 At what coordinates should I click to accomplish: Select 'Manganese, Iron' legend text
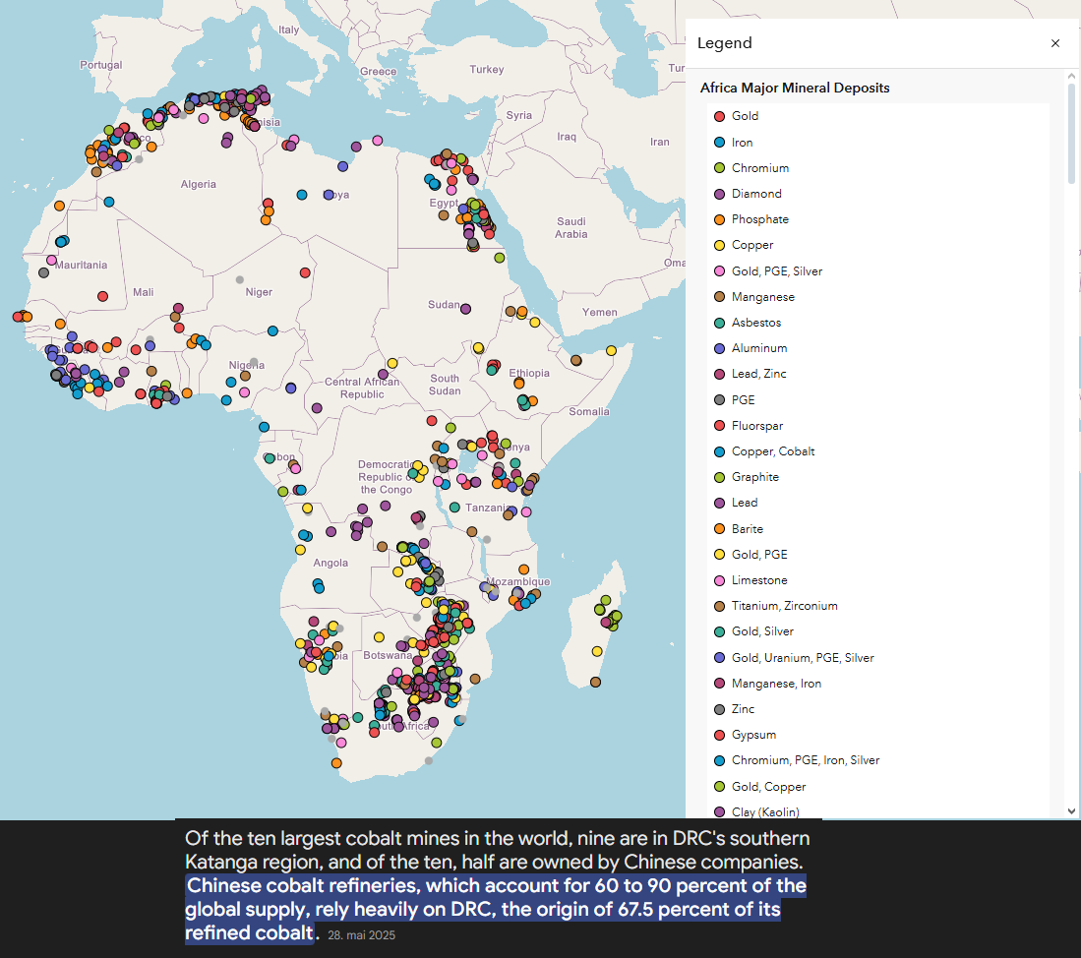coord(776,684)
